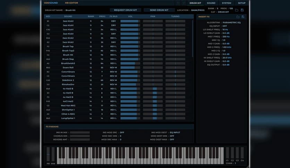Image resolution: width=290 pixels, height=168 pixels.
Task: Click the Sound column header
Action: pyautogui.click(x=68, y=16)
